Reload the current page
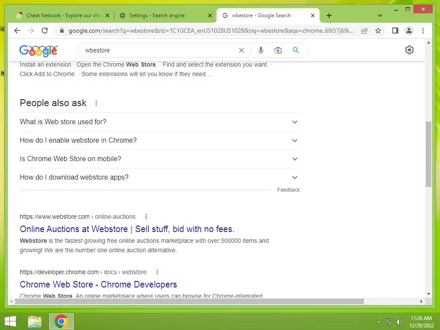440x330 pixels. [x=45, y=31]
